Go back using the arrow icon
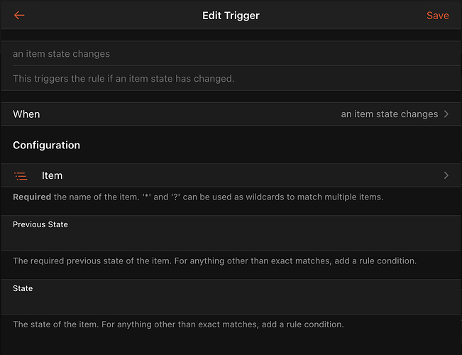This screenshot has height=355, width=462. click(19, 16)
